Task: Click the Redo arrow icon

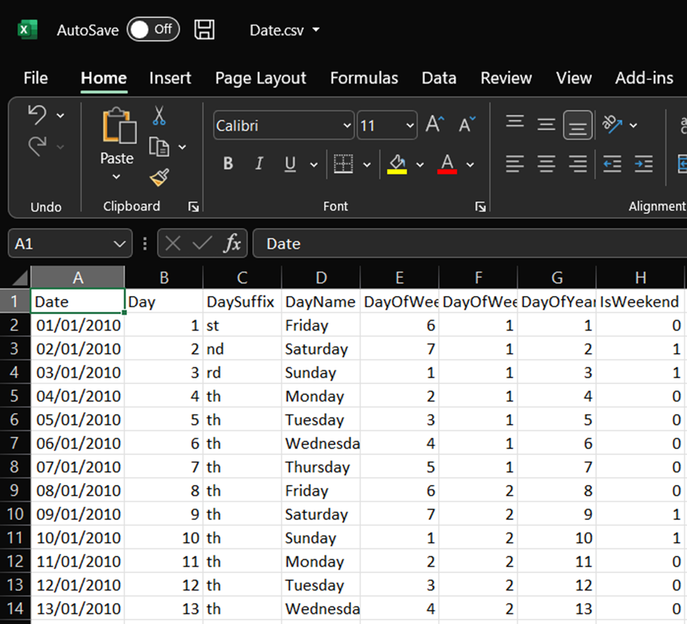Action: [37, 147]
